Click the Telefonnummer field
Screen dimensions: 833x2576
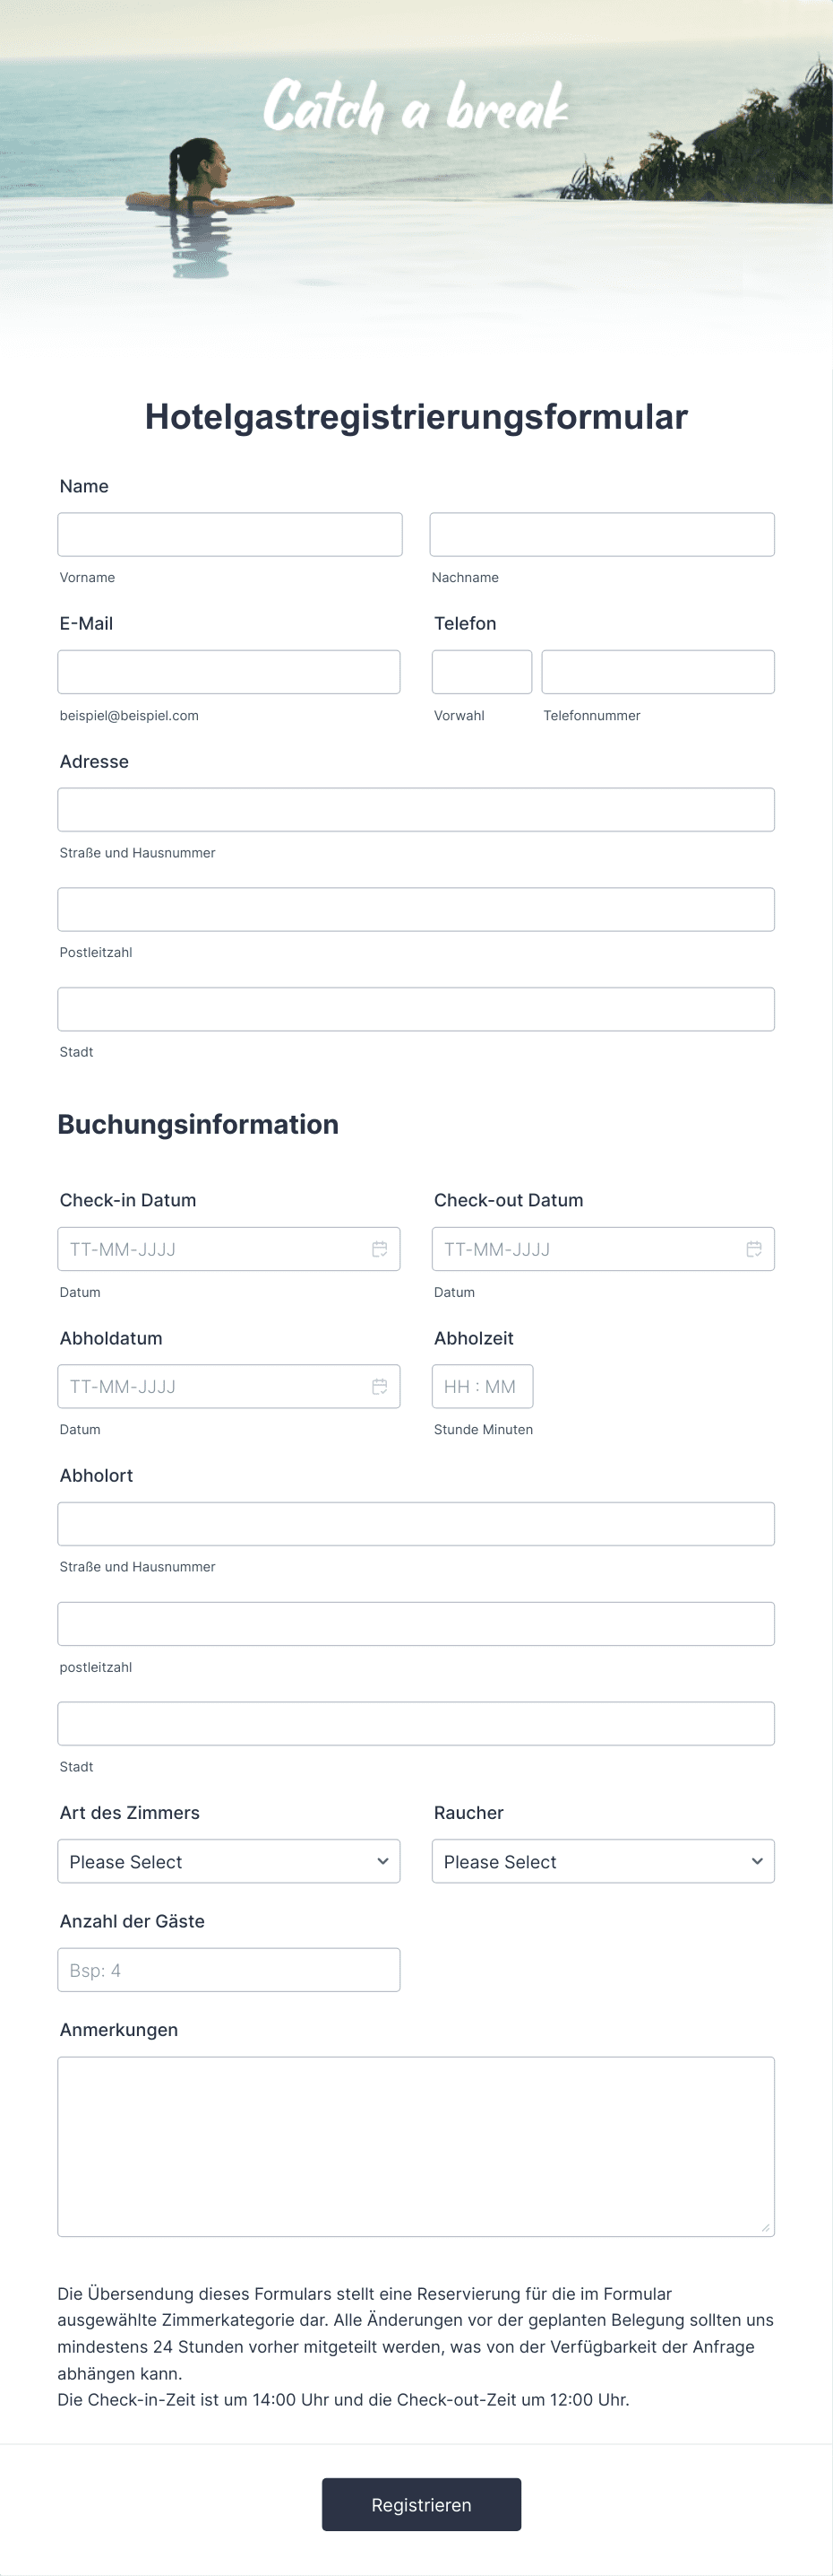(x=658, y=671)
